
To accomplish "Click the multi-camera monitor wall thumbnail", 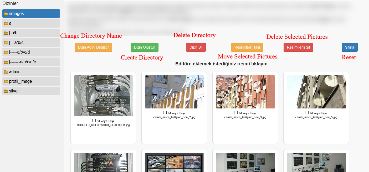I will click(175, 162).
